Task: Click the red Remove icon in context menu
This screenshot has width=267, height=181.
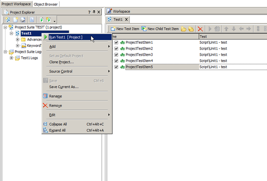Action: coord(44,105)
